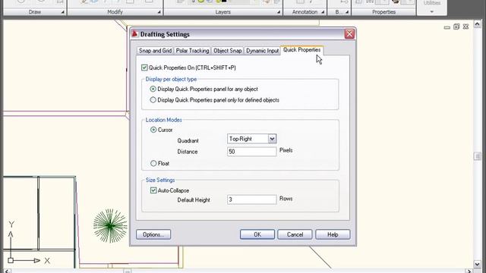Screen dimensions: 486x273
Task: Select the Float location mode
Action: click(x=153, y=163)
